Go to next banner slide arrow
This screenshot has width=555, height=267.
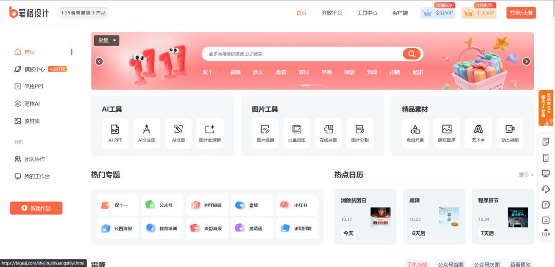click(526, 61)
